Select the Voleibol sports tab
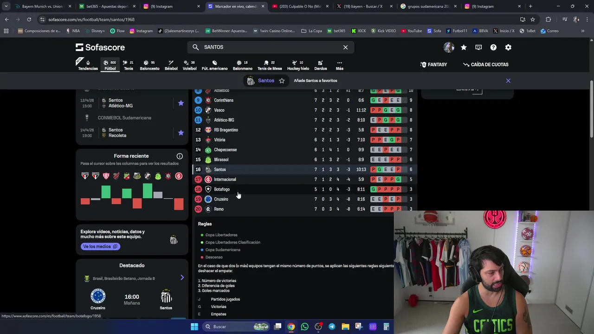 point(189,65)
